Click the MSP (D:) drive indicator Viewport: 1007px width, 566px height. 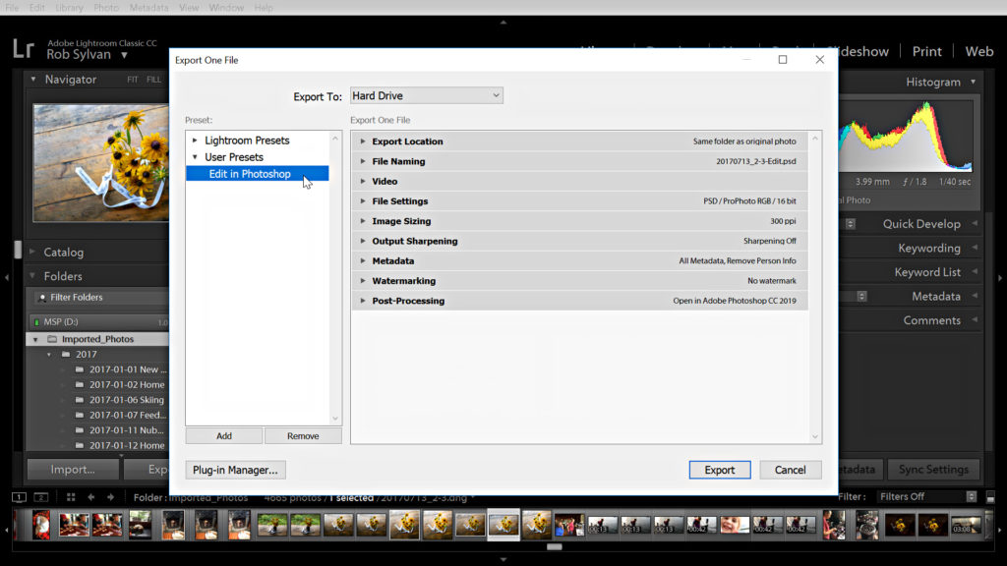[x=36, y=322]
